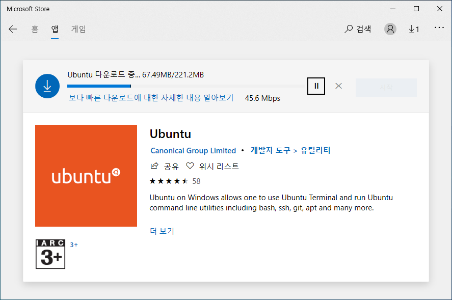Open Canonical Group Limited publisher link

click(x=193, y=150)
